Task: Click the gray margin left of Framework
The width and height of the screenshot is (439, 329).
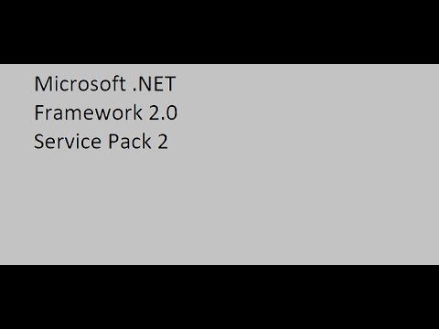Action: [16, 112]
